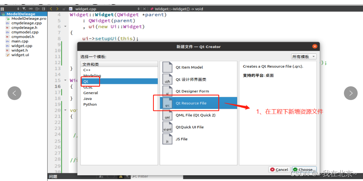
Task: Open widget.ui in project tree
Action: tap(20, 55)
